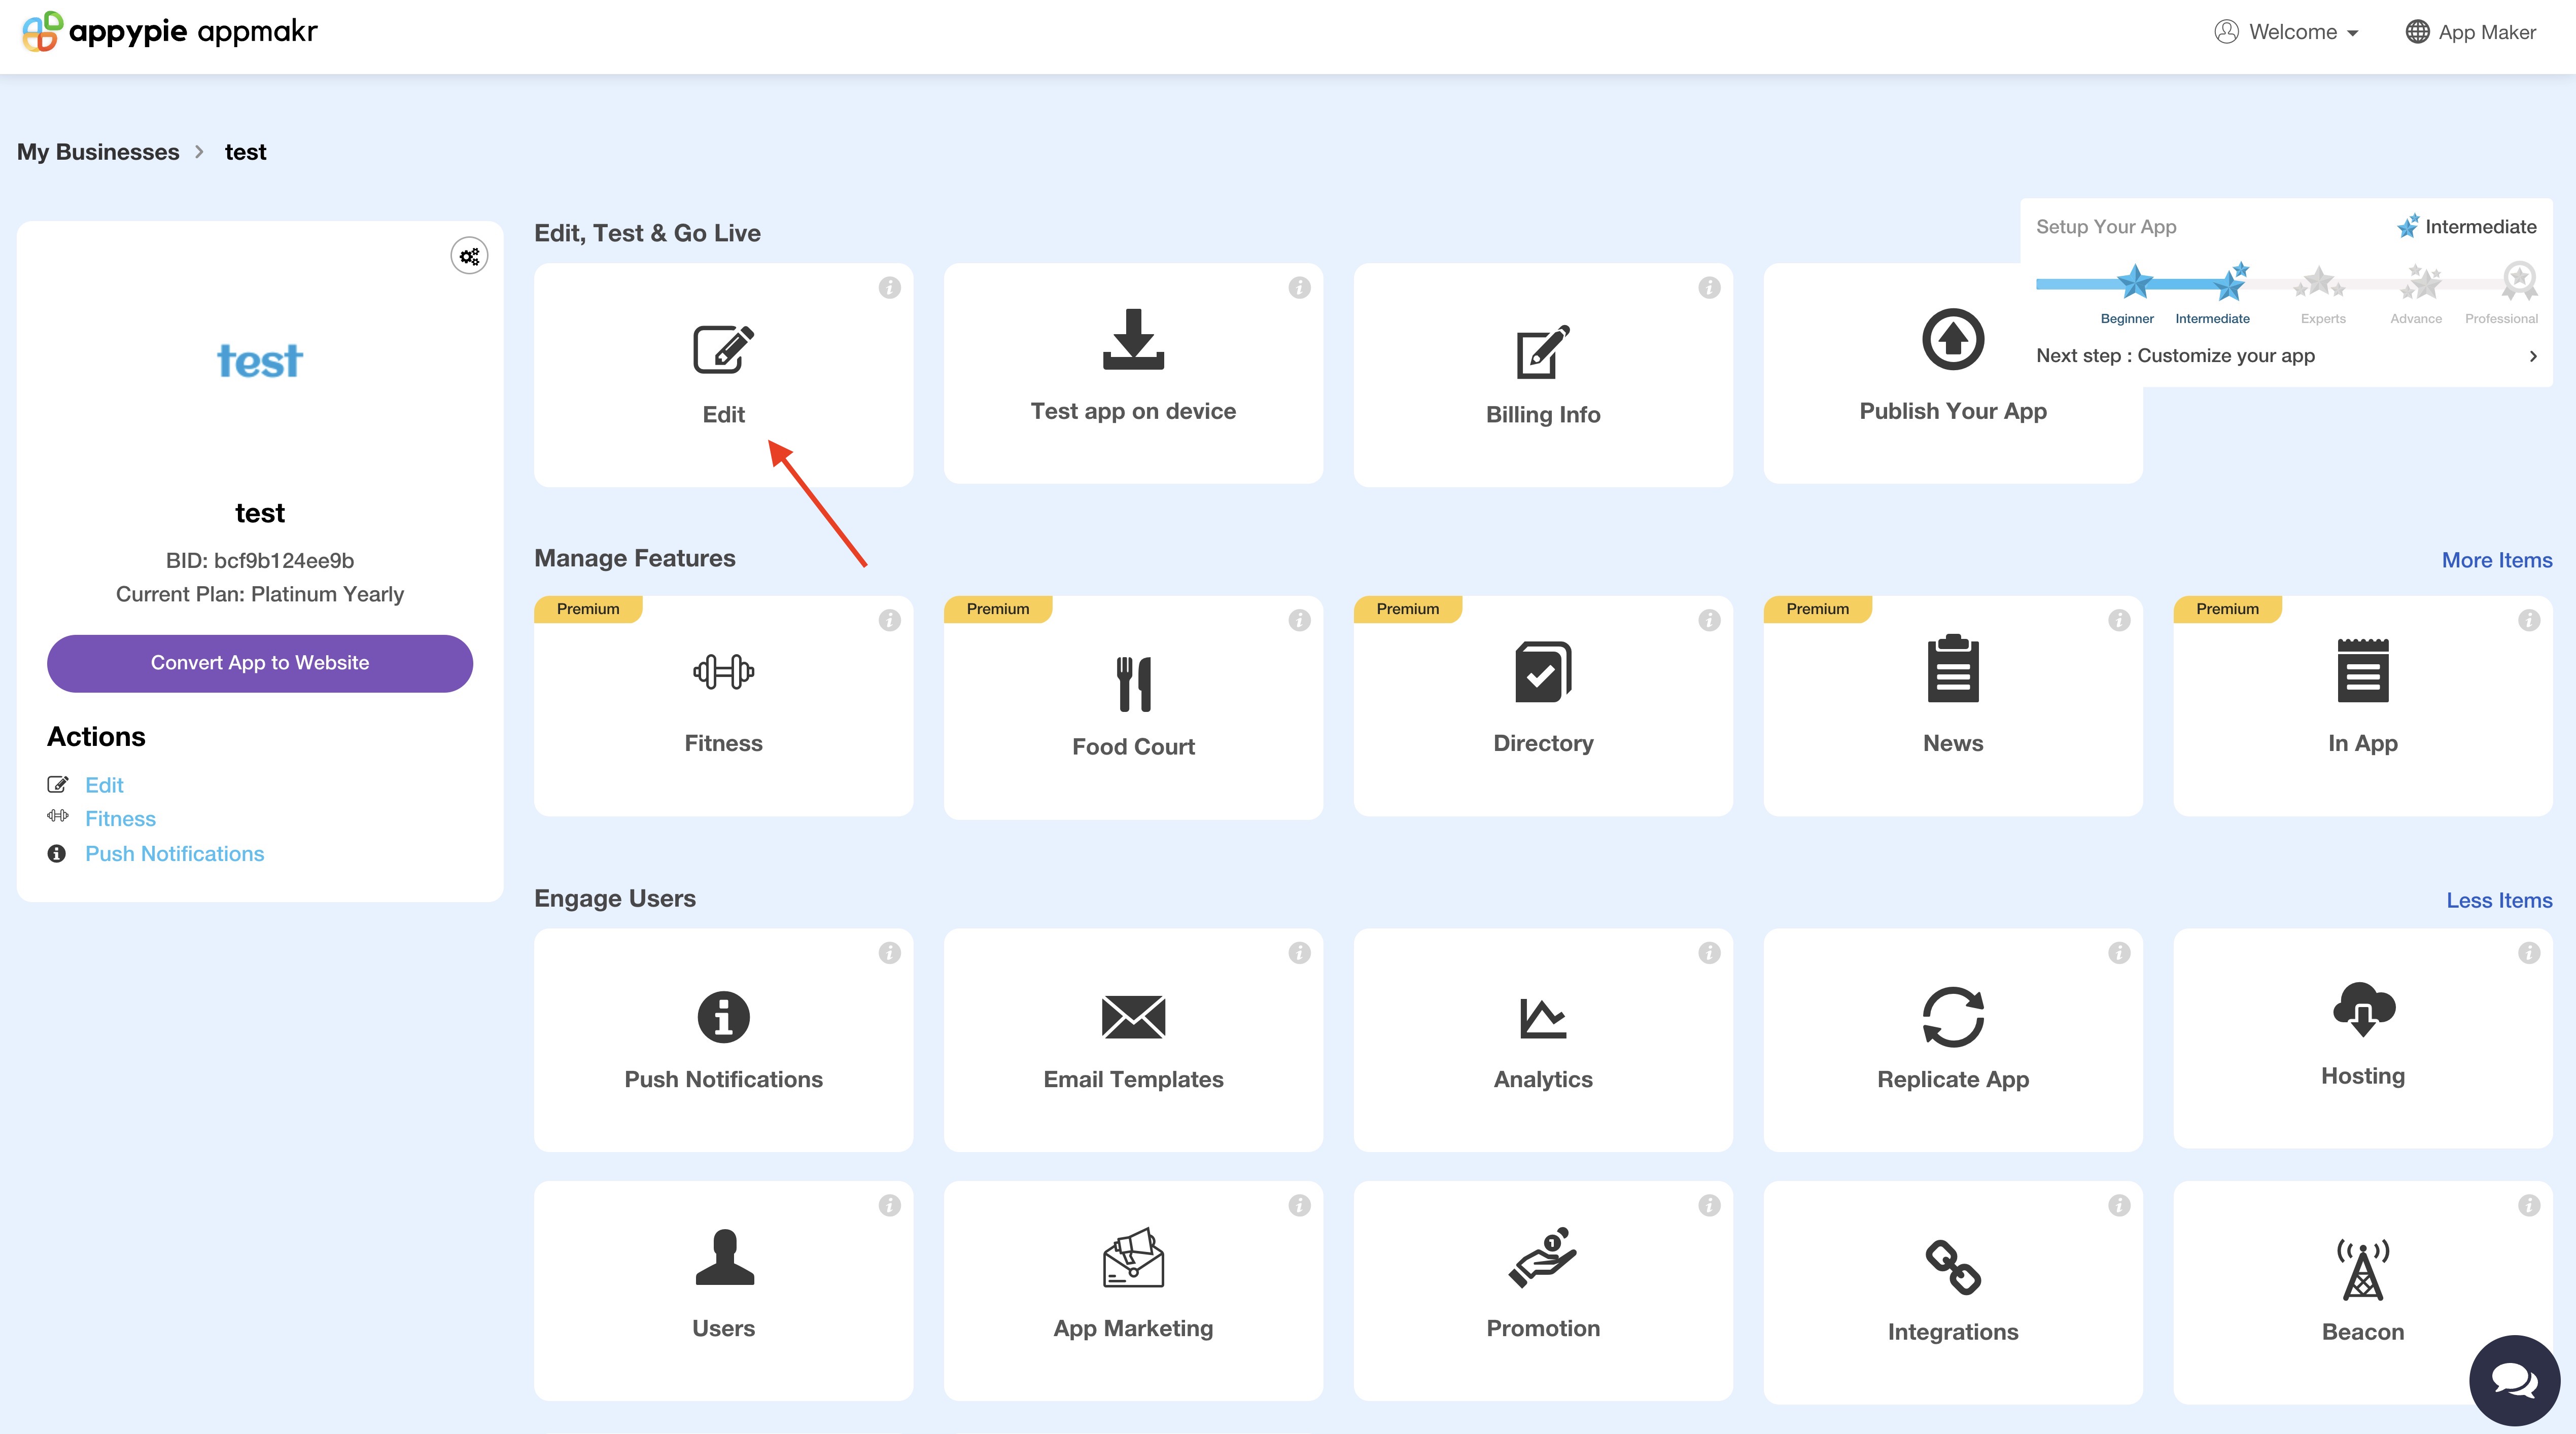Click info icon on the Directory card
Viewport: 2576px width, 1434px height.
(1709, 621)
